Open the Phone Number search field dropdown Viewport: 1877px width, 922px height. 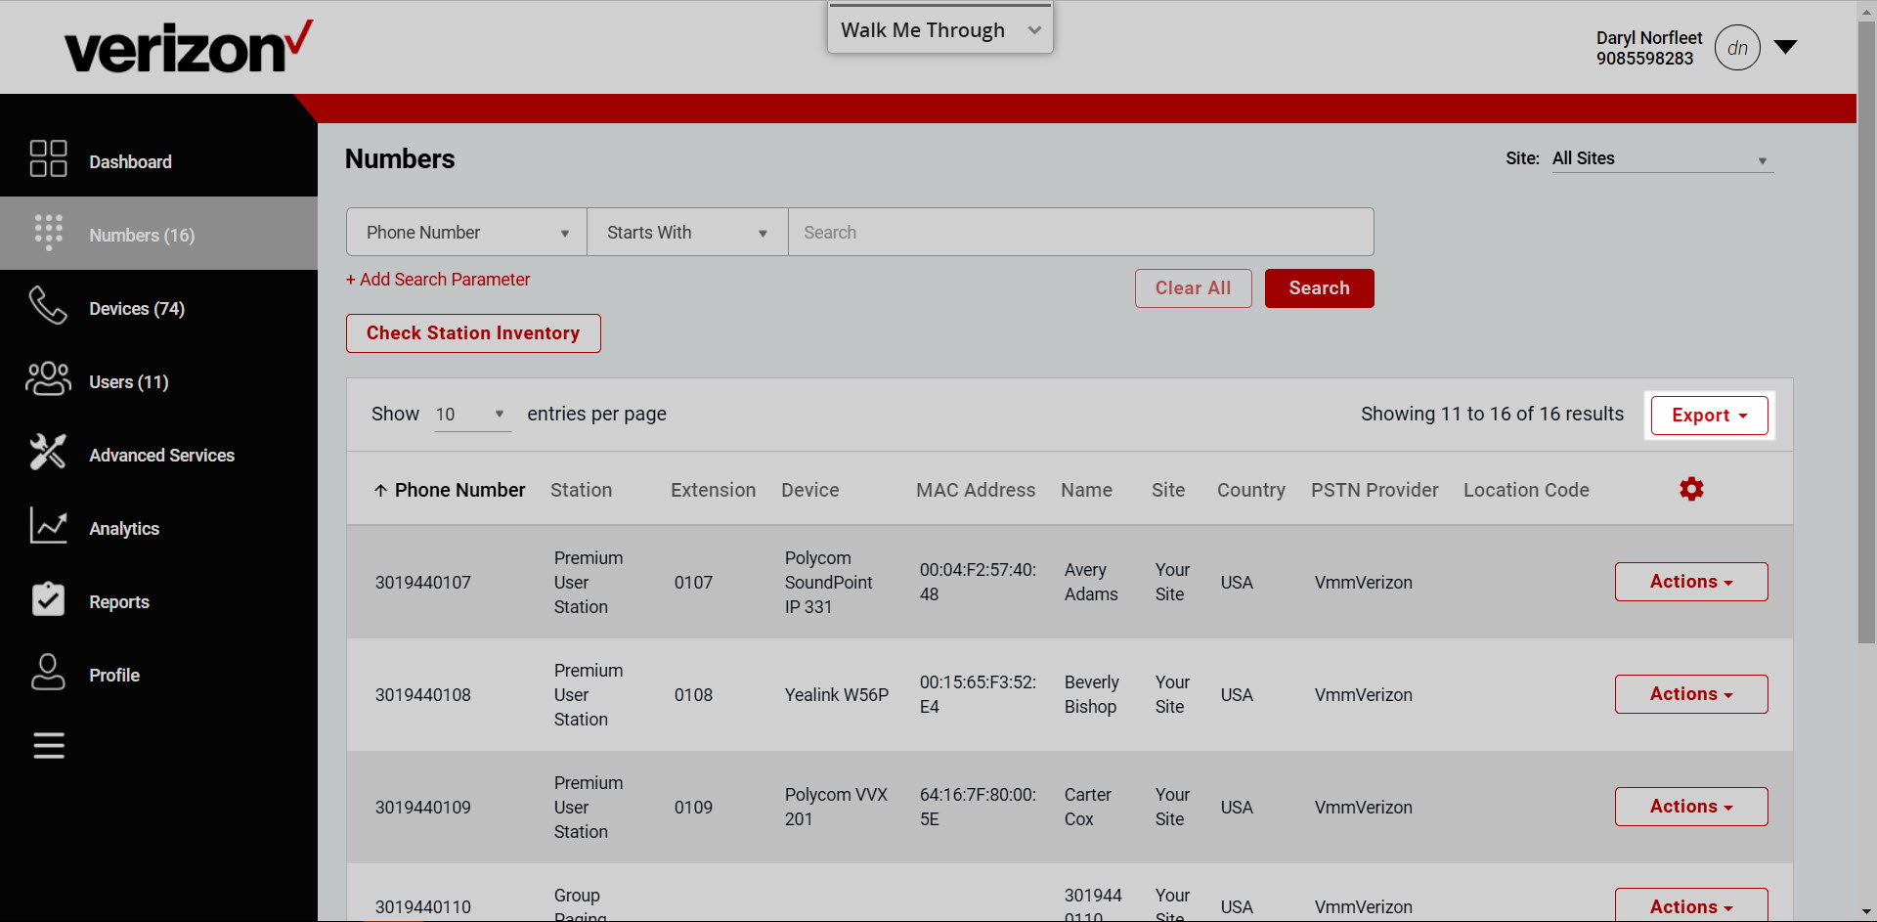[466, 232]
